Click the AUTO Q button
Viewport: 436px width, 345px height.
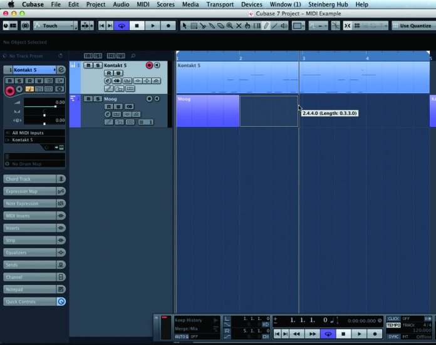click(x=182, y=336)
